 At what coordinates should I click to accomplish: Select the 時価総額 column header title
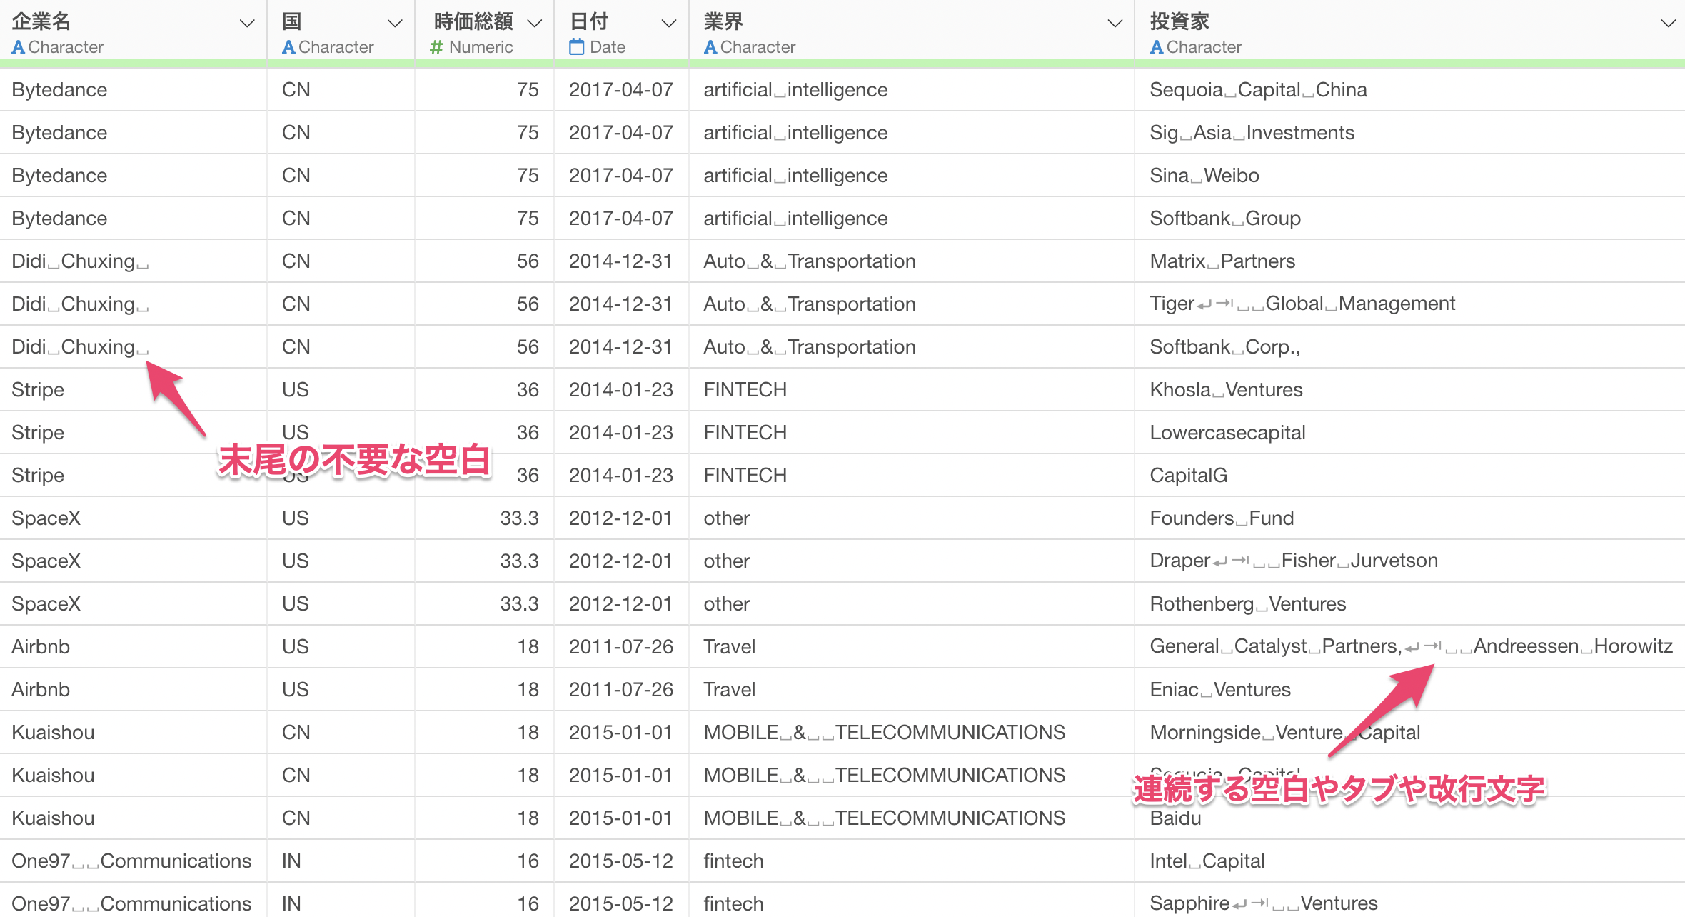click(x=473, y=21)
